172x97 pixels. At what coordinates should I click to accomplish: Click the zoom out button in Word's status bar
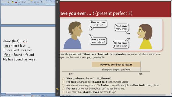click(46, 96)
